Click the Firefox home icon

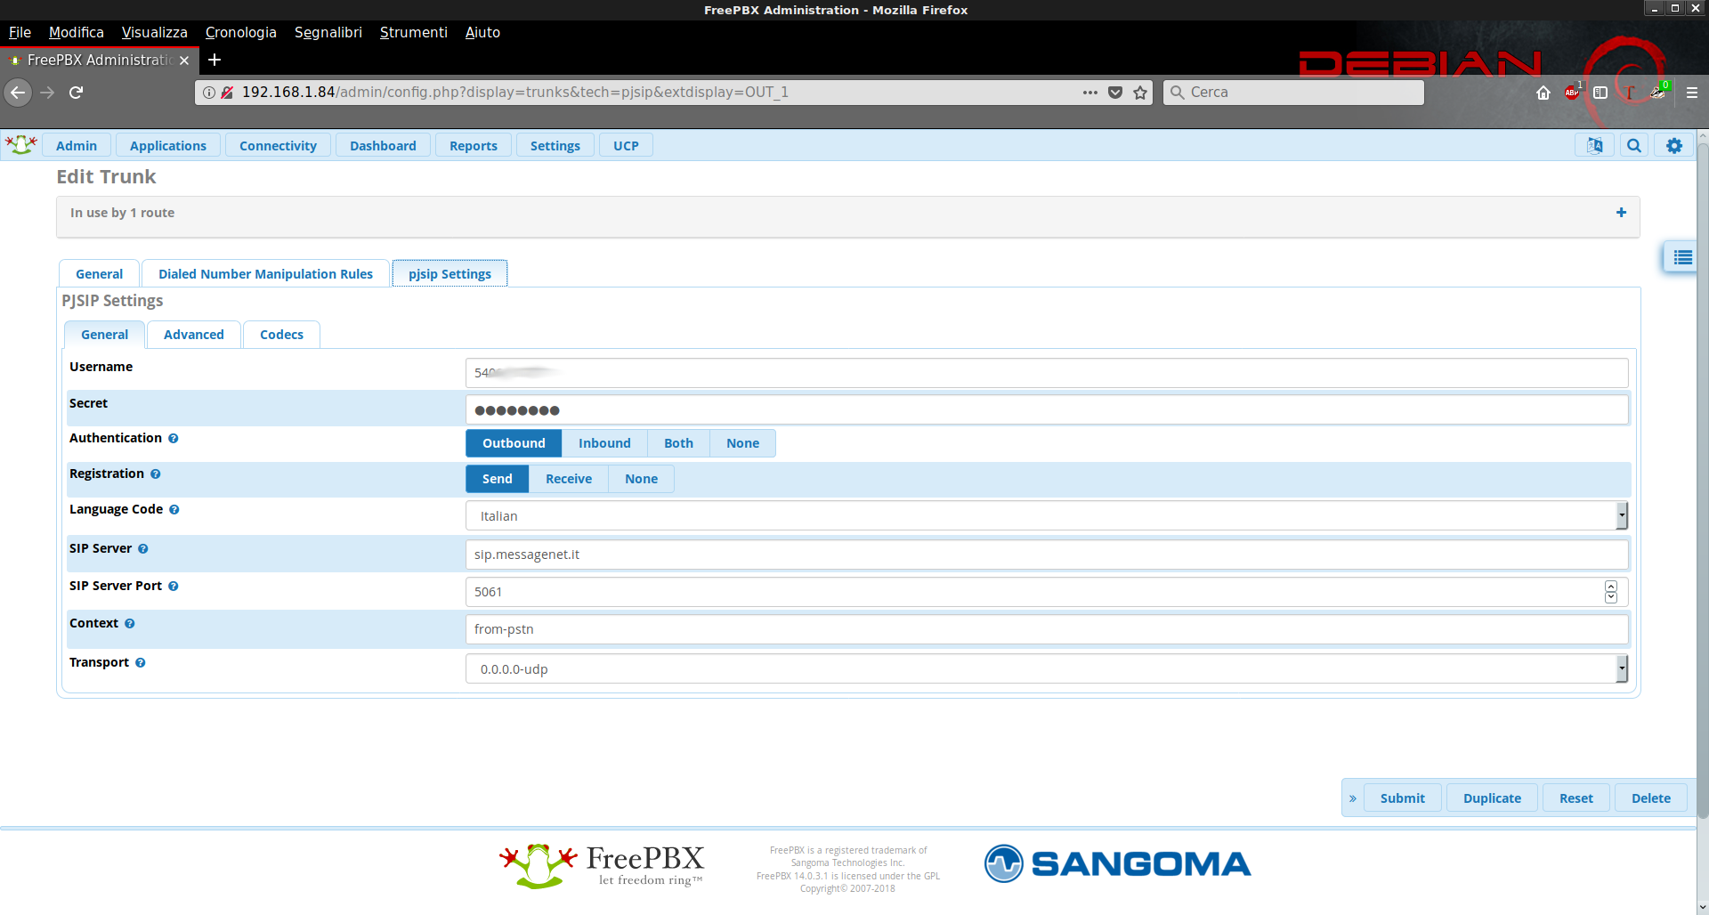1543,93
